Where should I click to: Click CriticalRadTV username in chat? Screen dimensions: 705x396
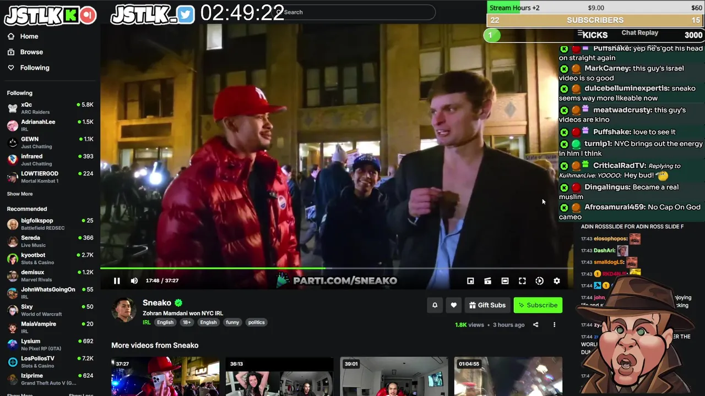click(619, 166)
